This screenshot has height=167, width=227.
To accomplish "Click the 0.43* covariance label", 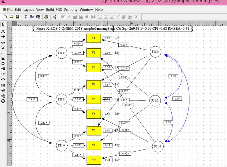I will click(44, 76).
